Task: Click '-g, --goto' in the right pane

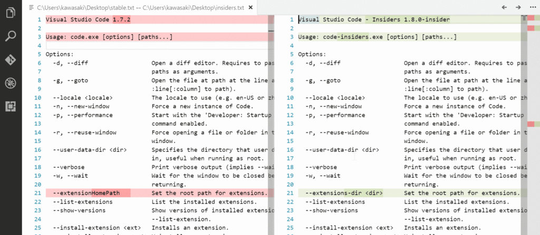Action: pyautogui.click(x=323, y=80)
